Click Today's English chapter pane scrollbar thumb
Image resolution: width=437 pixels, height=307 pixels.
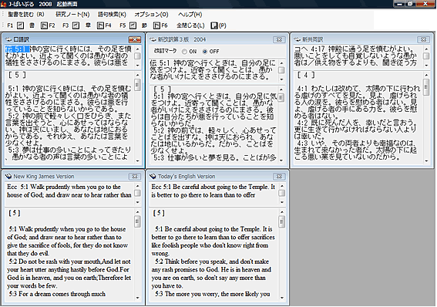[x=282, y=222]
